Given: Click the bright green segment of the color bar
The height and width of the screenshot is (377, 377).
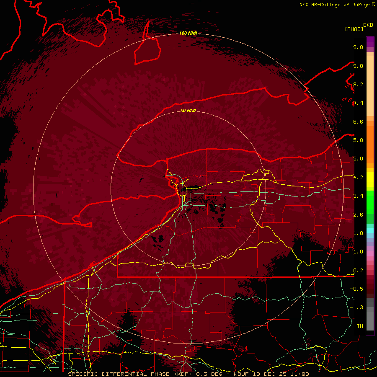Looking at the screenshot, I should (x=370, y=202).
